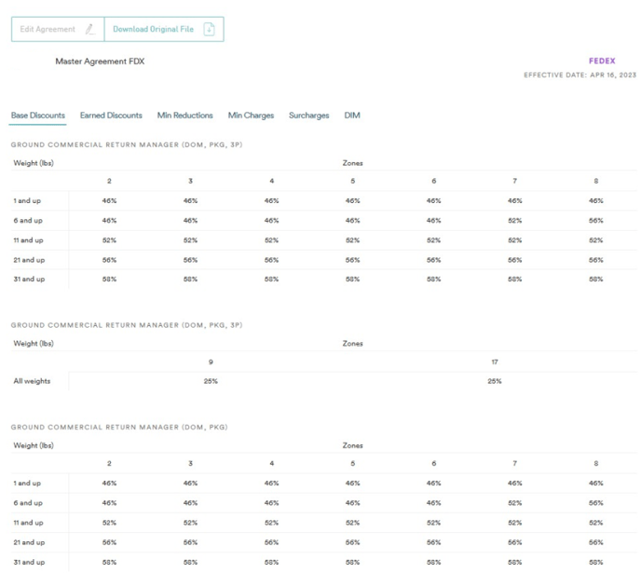The width and height of the screenshot is (641, 573).
Task: Click the Return Manager (DOM, PKG) table heading
Action: click(118, 428)
